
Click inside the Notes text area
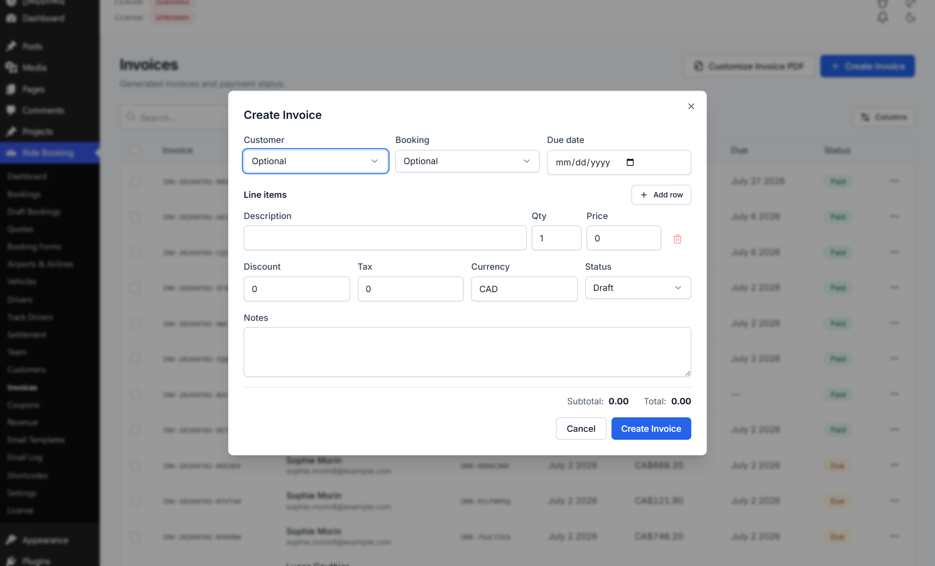coord(467,352)
